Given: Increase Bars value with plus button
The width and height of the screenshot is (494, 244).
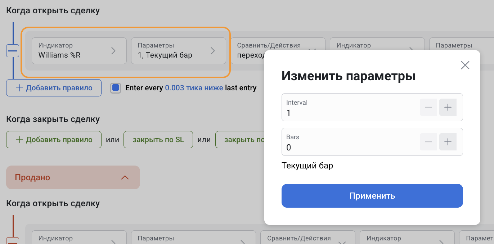Looking at the screenshot, I should coord(448,142).
